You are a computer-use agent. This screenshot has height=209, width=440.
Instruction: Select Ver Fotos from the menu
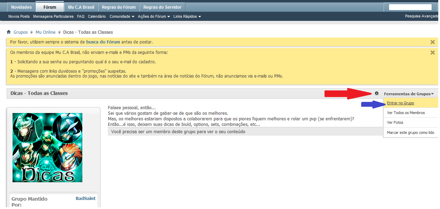[395, 122]
